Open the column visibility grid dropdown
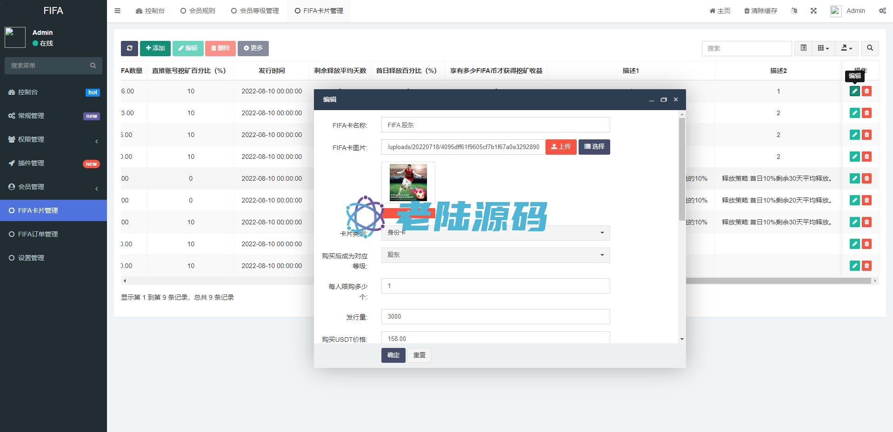 tap(823, 48)
